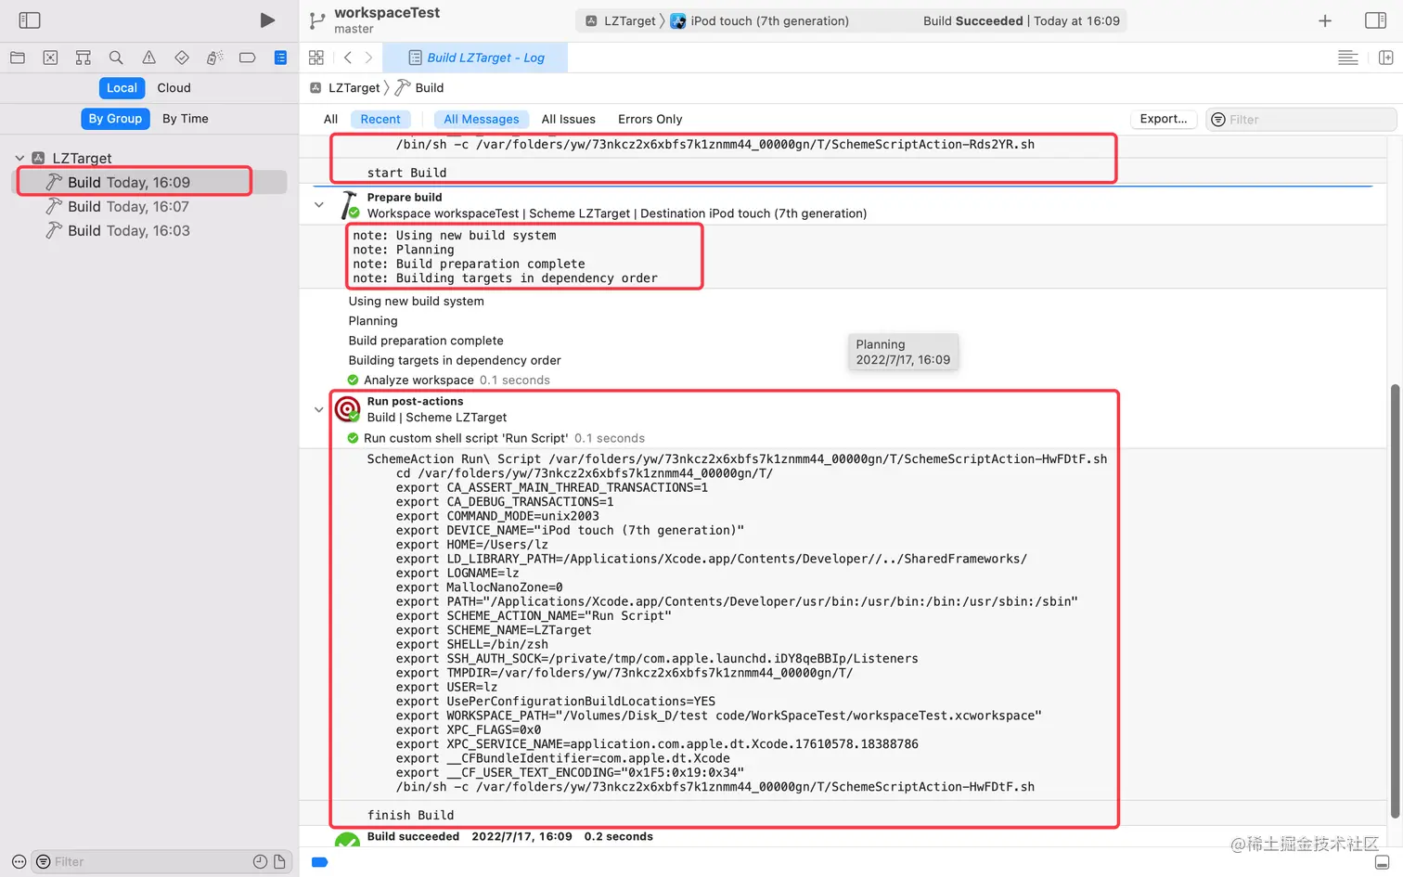Click the Run post-actions target icon
The height and width of the screenshot is (877, 1403).
click(347, 409)
